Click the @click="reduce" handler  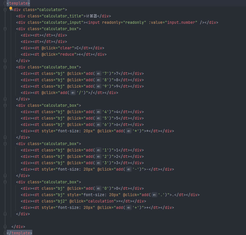(59, 55)
